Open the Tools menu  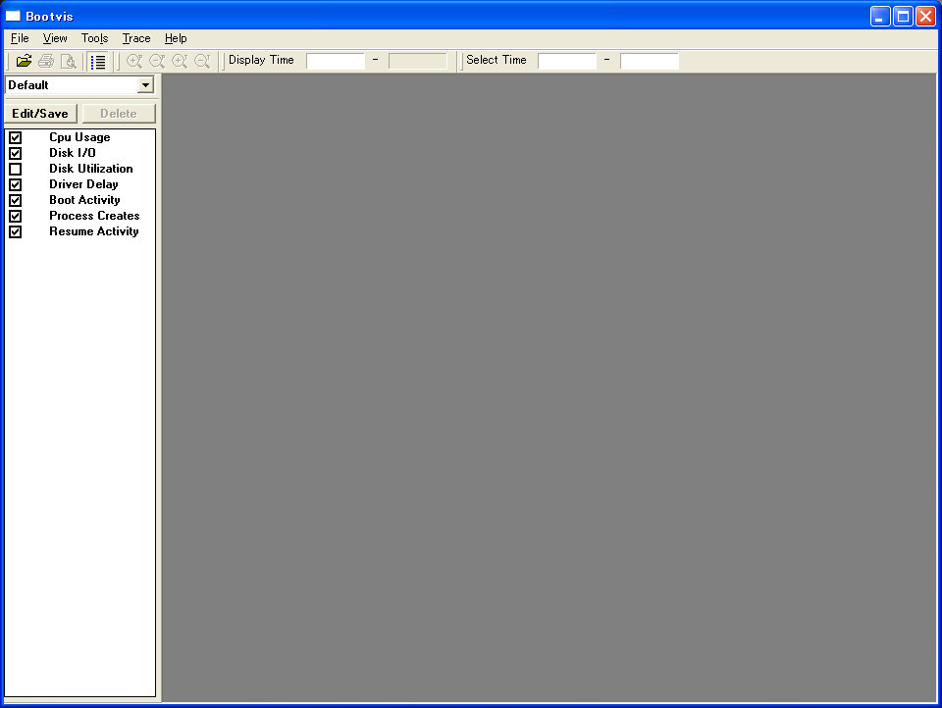94,38
